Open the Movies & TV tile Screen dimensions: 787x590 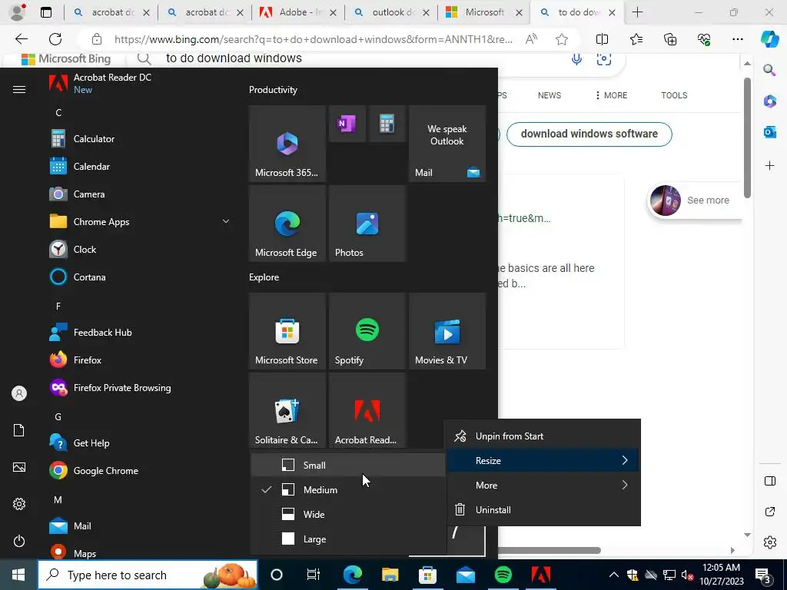pyautogui.click(x=447, y=331)
